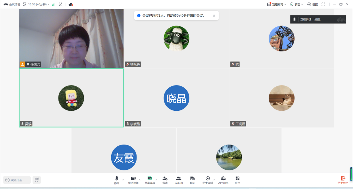Click the muted mic icon beside 杨松亮
Screen dimensions: 353x189
point(128,64)
